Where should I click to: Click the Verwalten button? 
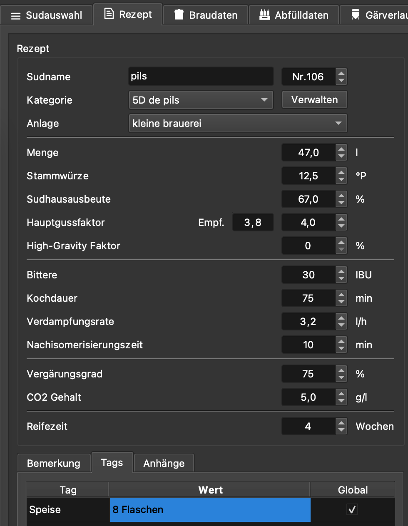(x=314, y=100)
